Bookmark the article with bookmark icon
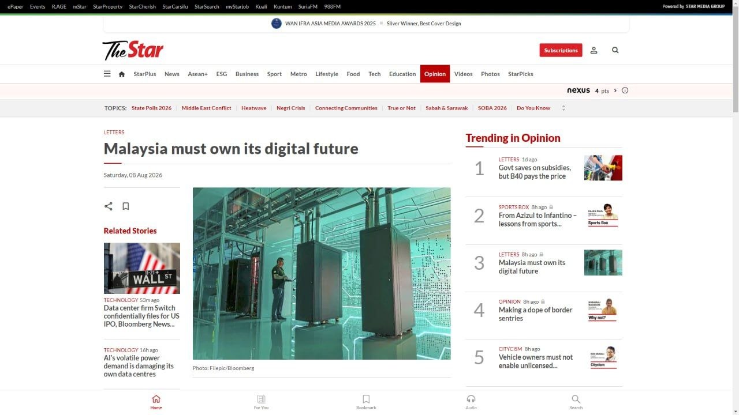This screenshot has height=415, width=739. [x=126, y=206]
